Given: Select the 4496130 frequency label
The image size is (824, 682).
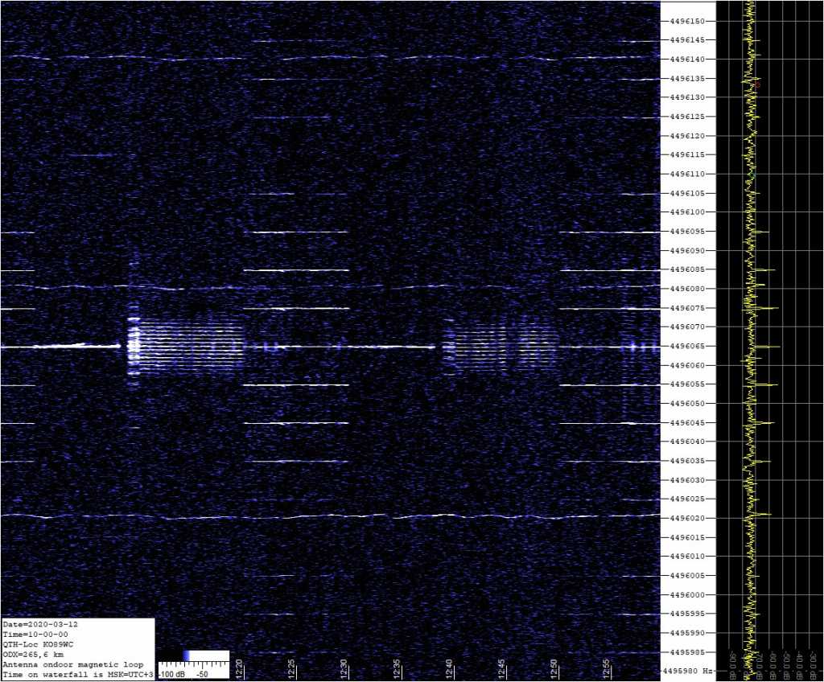Looking at the screenshot, I should [687, 98].
